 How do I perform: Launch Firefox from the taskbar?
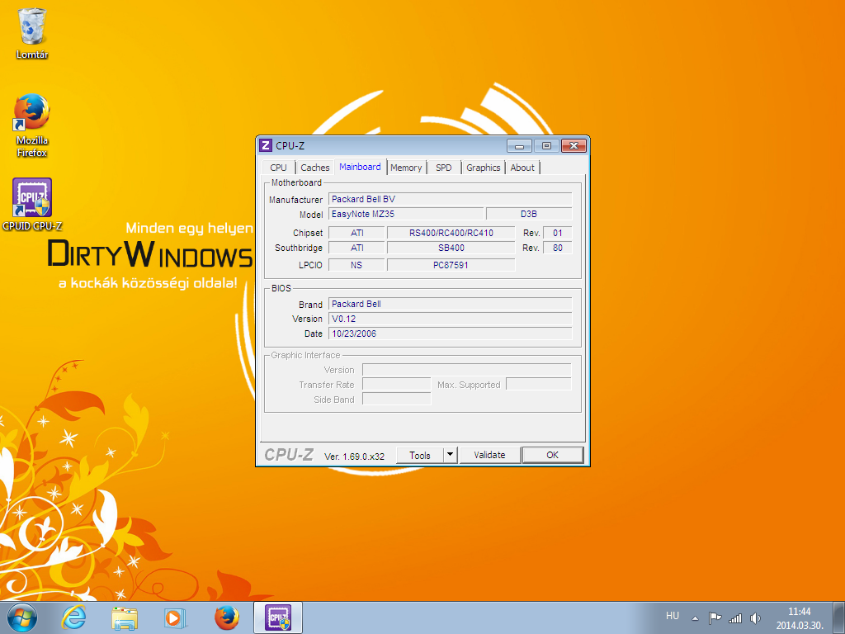[x=227, y=617]
